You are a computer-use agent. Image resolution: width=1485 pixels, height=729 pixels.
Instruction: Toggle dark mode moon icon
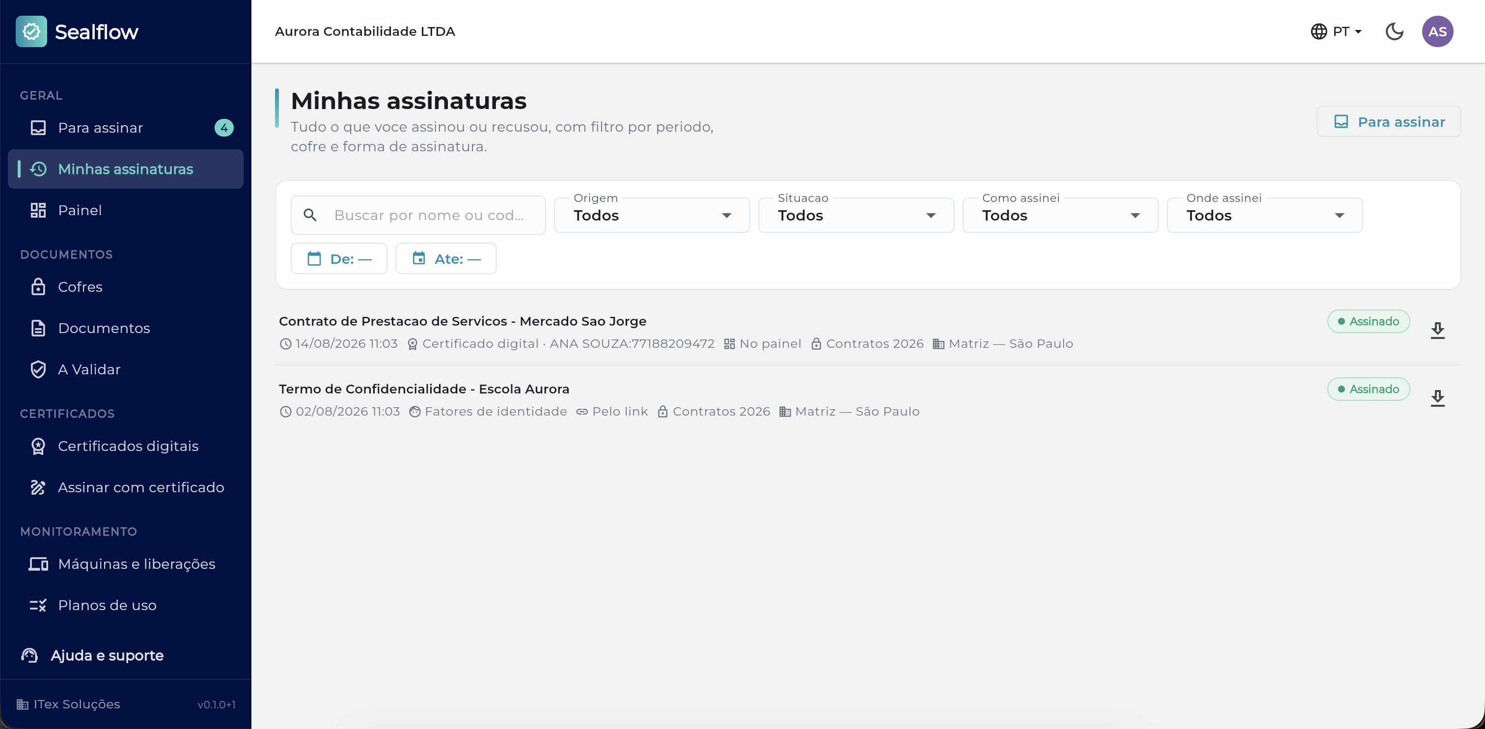click(x=1394, y=31)
